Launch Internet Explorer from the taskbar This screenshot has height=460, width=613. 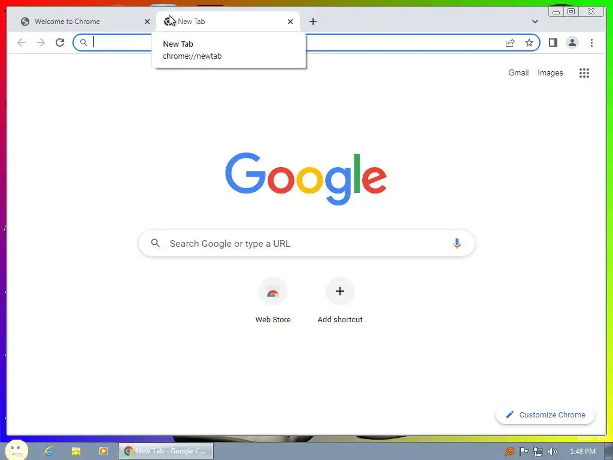[48, 451]
